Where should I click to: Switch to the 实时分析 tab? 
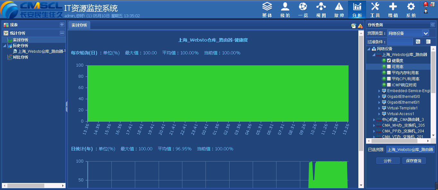[x=79, y=25]
